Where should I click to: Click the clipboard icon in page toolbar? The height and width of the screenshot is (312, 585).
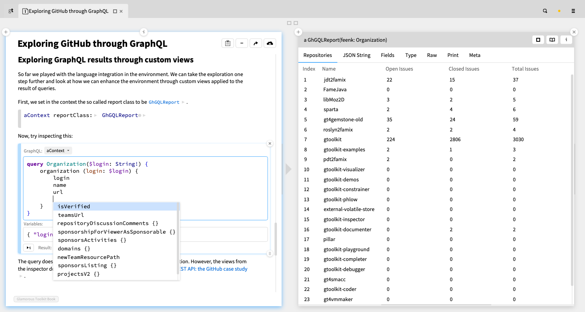pyautogui.click(x=228, y=43)
